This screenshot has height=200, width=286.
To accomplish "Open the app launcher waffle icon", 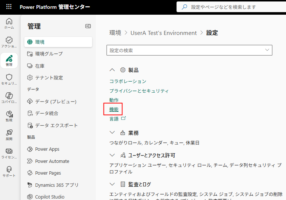I will coord(9,7).
